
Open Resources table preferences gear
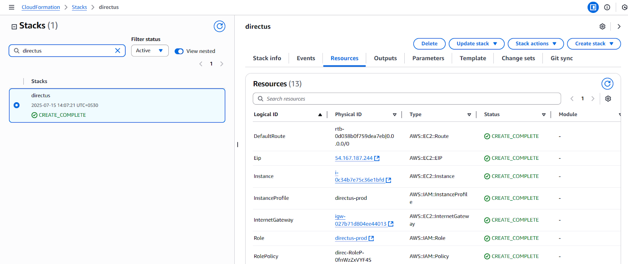pos(608,99)
